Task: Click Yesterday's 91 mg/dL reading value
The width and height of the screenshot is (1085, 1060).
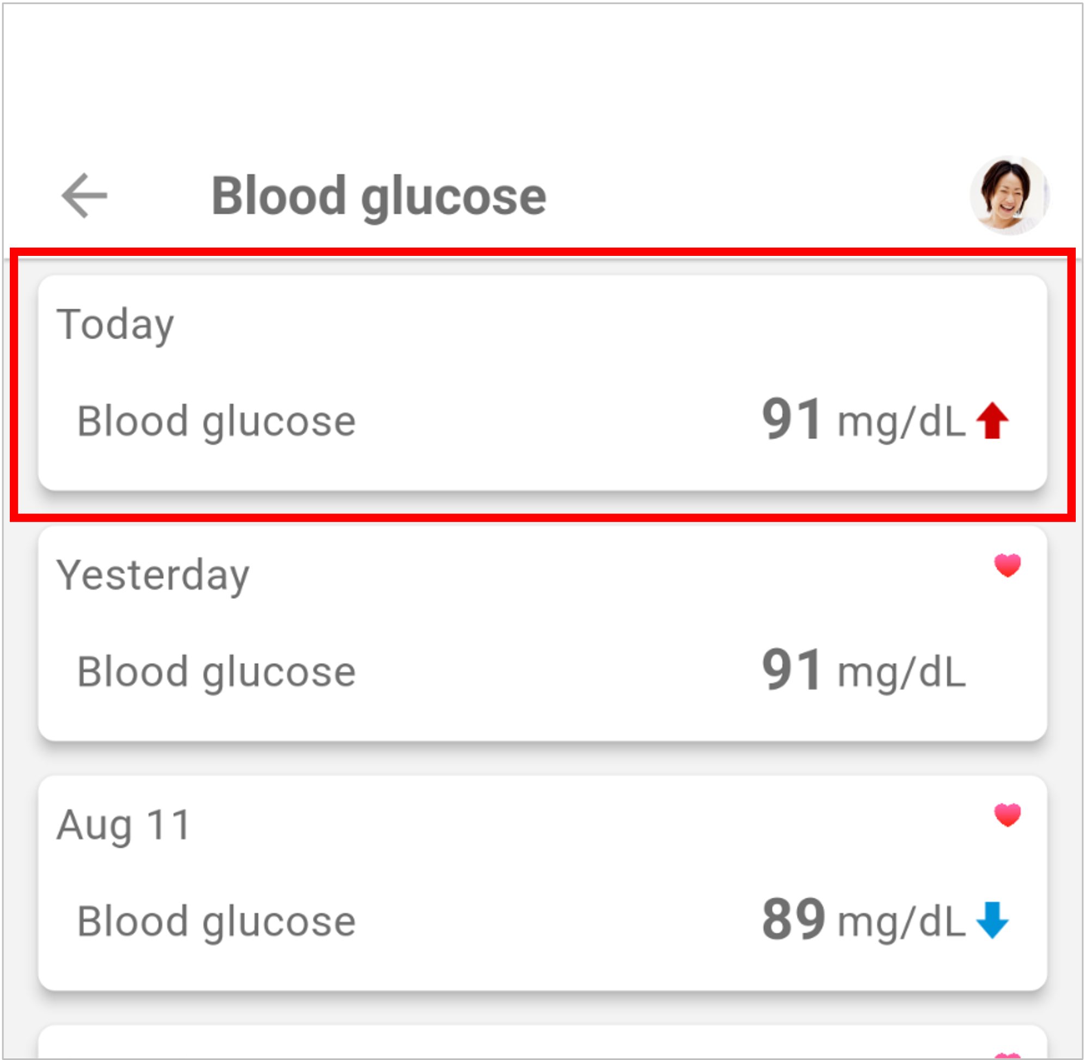Action: pyautogui.click(x=863, y=671)
